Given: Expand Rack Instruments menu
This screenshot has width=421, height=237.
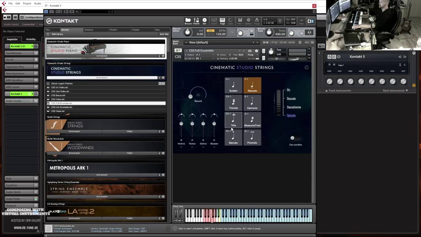Looking at the screenshot, I should 395,91.
